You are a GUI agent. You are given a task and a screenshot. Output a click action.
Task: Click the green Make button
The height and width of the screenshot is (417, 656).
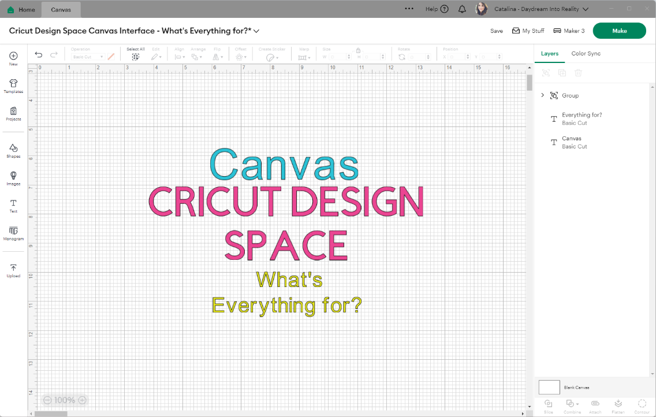coord(619,31)
